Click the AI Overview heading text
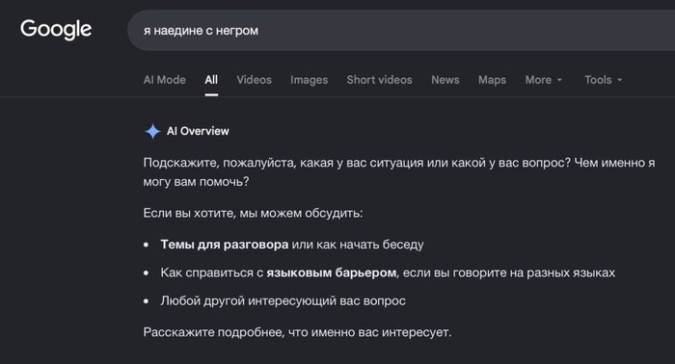675x364 pixels. [198, 131]
